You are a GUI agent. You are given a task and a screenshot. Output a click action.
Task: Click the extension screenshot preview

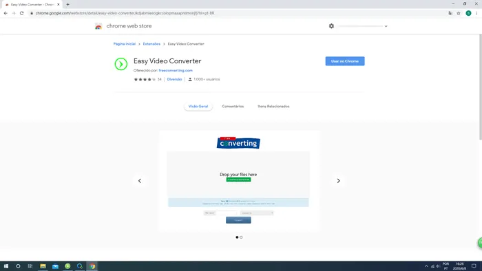239,180
